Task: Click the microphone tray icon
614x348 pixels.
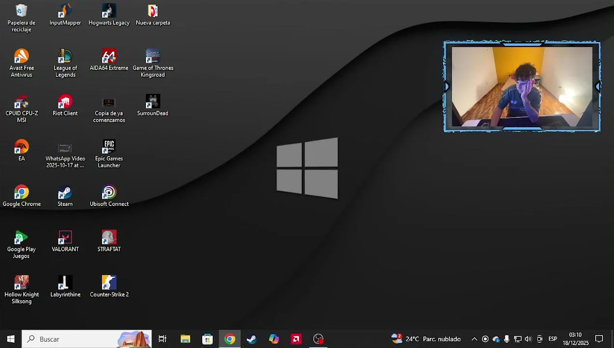Action: click(x=506, y=339)
